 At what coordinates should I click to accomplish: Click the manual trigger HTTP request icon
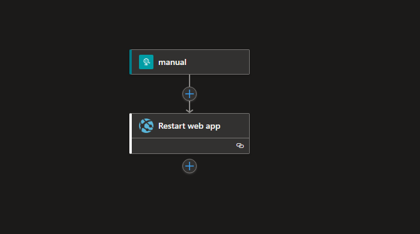tap(146, 62)
